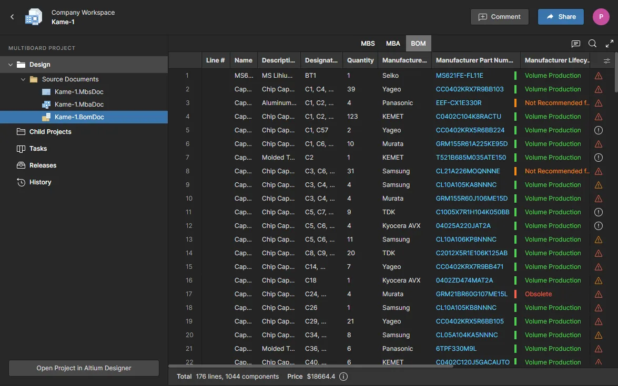Click the circled exclamation icon on row 5
This screenshot has height=386, width=618.
pyautogui.click(x=598, y=130)
